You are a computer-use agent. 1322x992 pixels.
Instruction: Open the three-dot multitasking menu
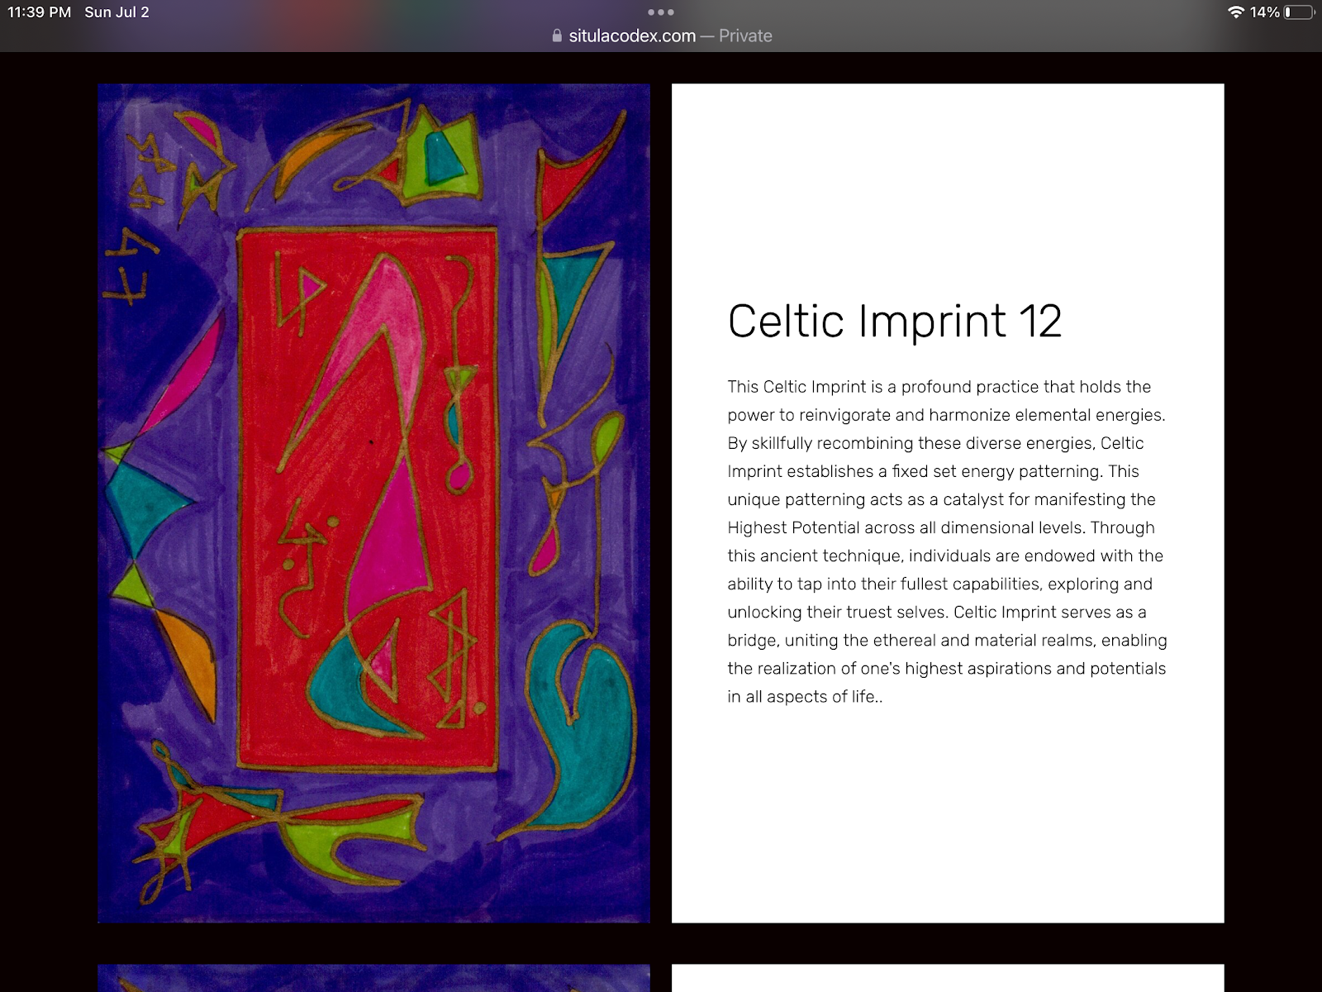(x=661, y=12)
